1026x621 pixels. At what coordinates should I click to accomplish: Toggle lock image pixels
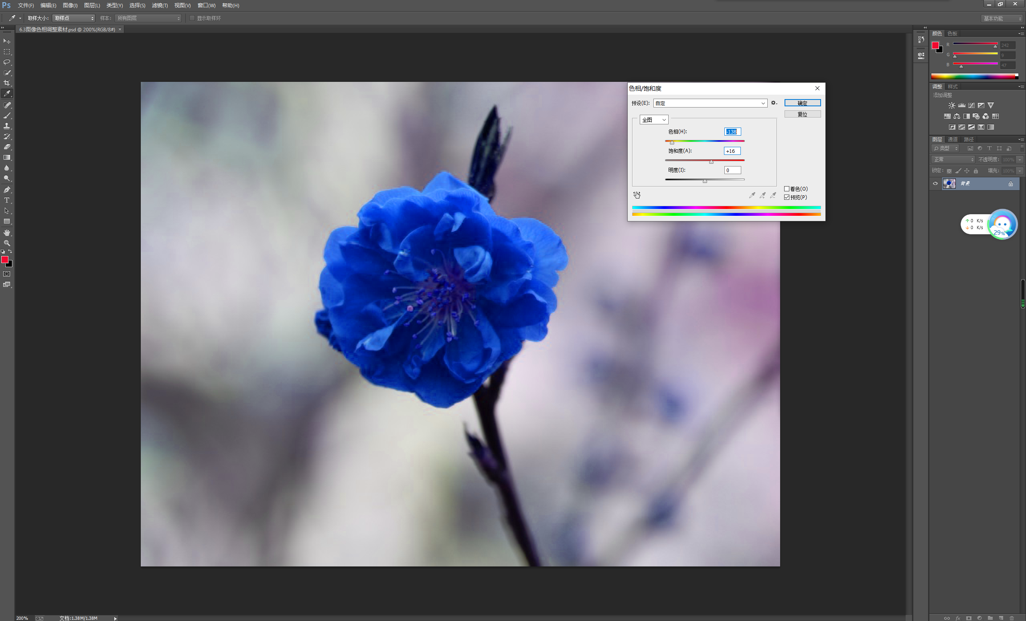[x=958, y=171]
